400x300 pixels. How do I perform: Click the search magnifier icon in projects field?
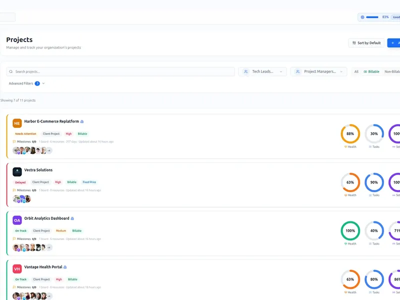click(x=11, y=71)
